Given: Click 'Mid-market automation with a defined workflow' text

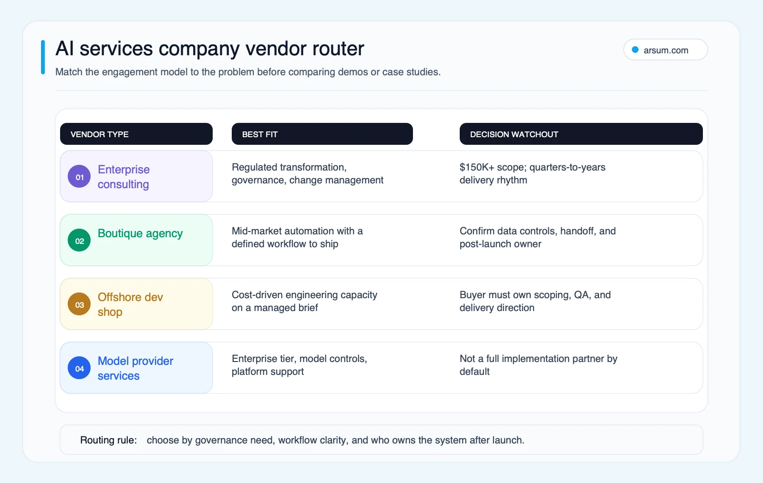Looking at the screenshot, I should [x=297, y=237].
